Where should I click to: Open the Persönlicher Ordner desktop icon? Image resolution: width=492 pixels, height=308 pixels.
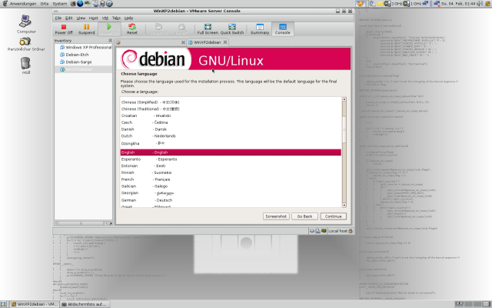(x=26, y=45)
